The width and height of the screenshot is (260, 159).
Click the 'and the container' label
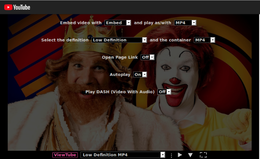coord(170,40)
